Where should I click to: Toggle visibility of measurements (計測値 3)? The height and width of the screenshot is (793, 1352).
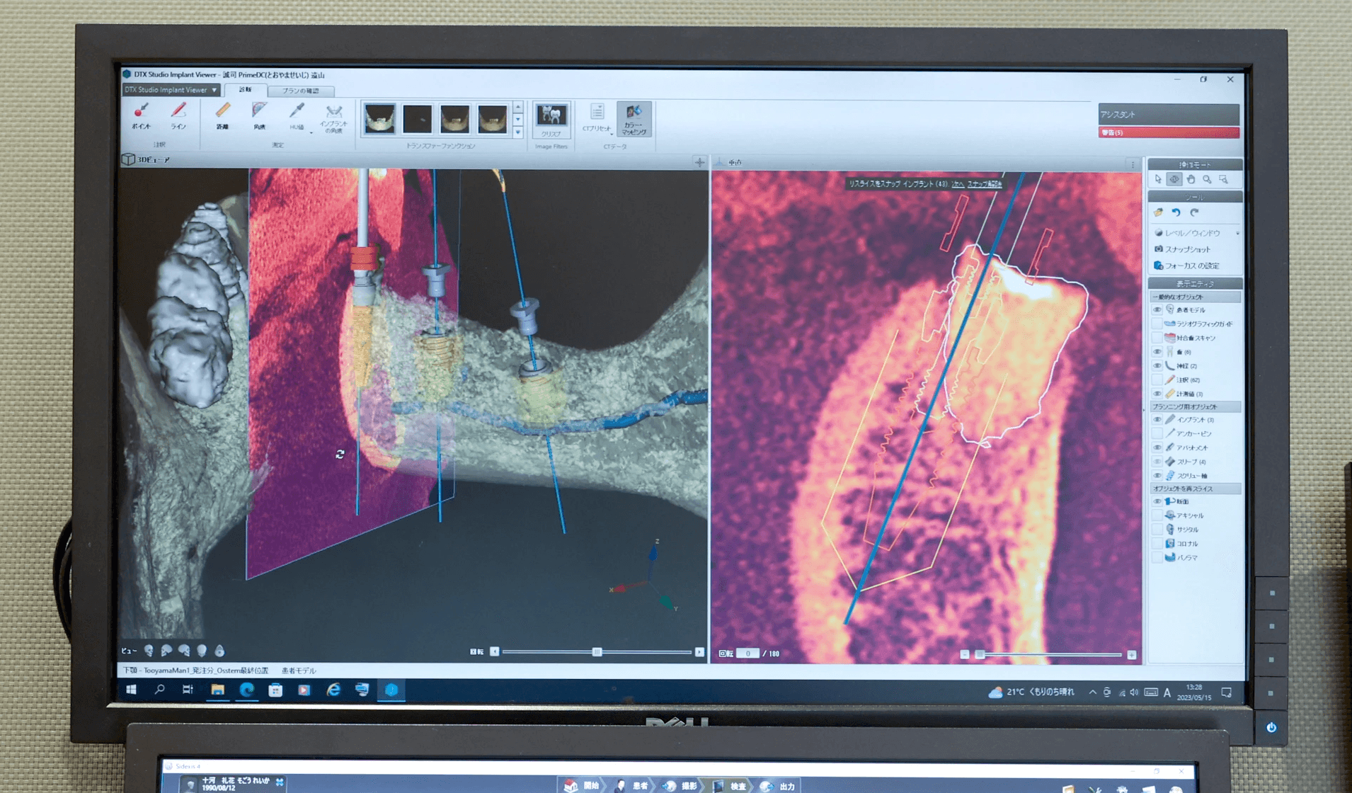(x=1157, y=394)
